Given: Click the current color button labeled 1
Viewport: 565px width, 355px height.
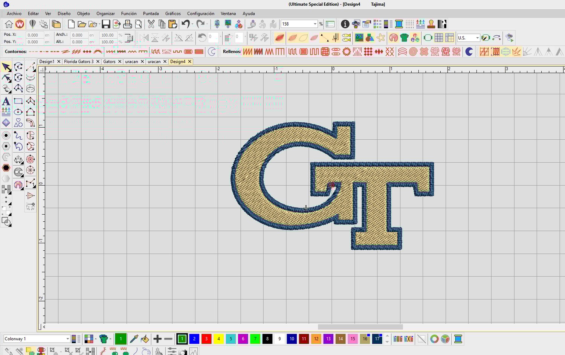Looking at the screenshot, I should pyautogui.click(x=121, y=339).
